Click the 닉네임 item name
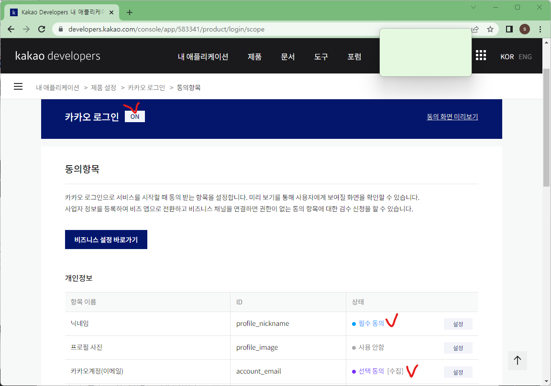551x386 pixels. (x=80, y=323)
